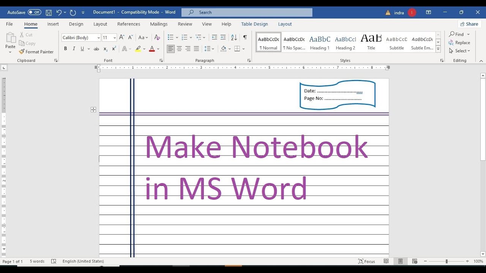Screen dimensions: 486x273
Task: Toggle show/hide paragraph marks
Action: (245, 38)
